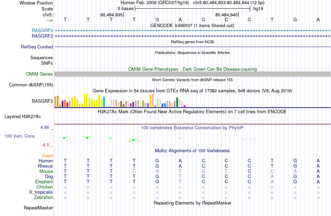
Task: Click Gene Expression in 54 tissues title
Action: 192,91
